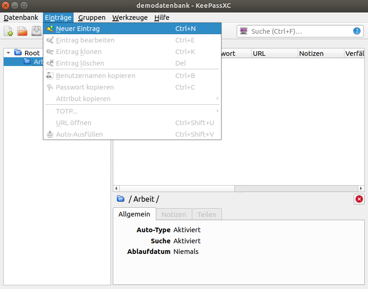
Task: Click the key icon beside Neuer Eintrag
Action: (x=50, y=29)
